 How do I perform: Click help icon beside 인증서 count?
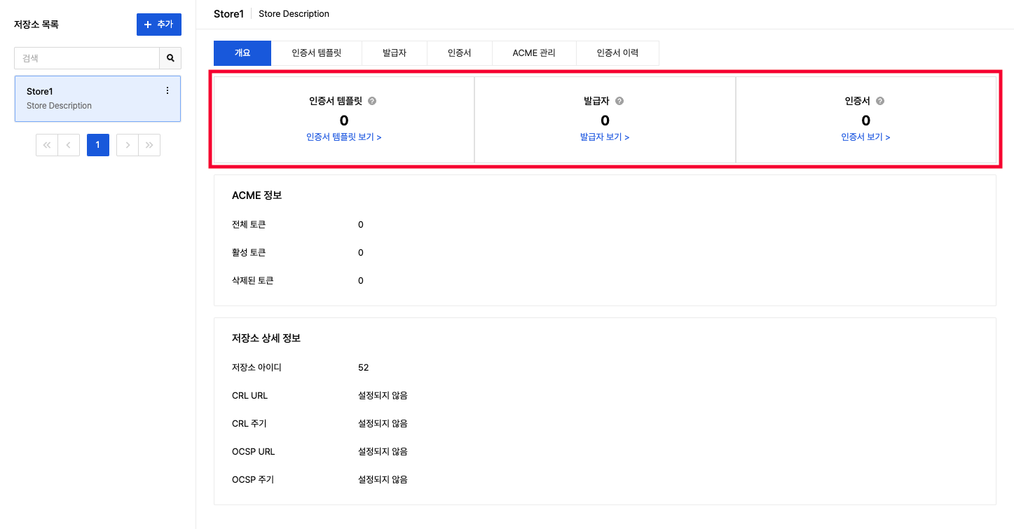(x=880, y=101)
